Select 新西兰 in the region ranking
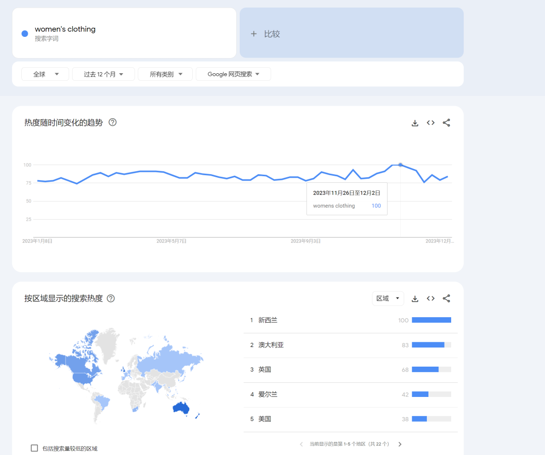 268,320
